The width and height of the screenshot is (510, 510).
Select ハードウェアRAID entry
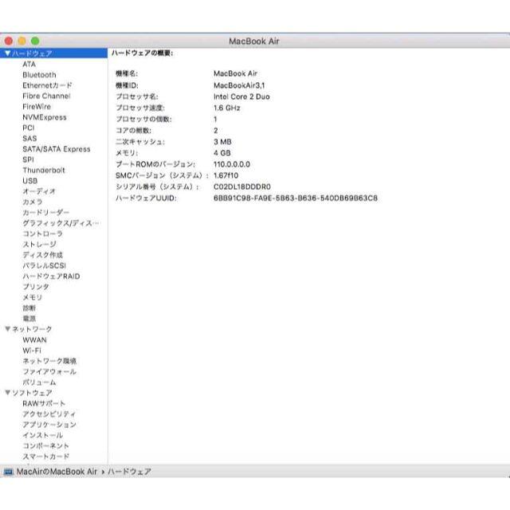coord(51,277)
